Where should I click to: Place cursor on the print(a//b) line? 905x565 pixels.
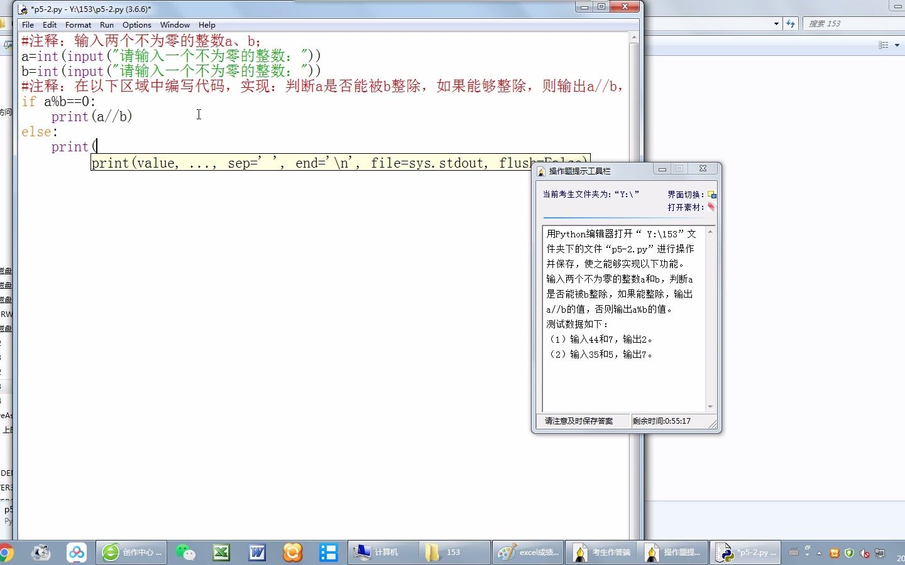[x=92, y=117]
